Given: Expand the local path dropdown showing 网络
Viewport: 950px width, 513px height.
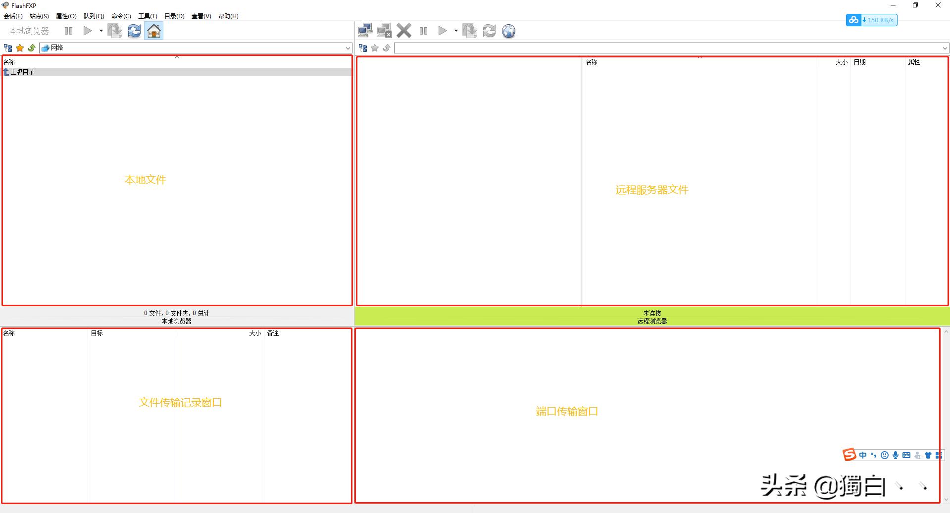Looking at the screenshot, I should [x=348, y=48].
